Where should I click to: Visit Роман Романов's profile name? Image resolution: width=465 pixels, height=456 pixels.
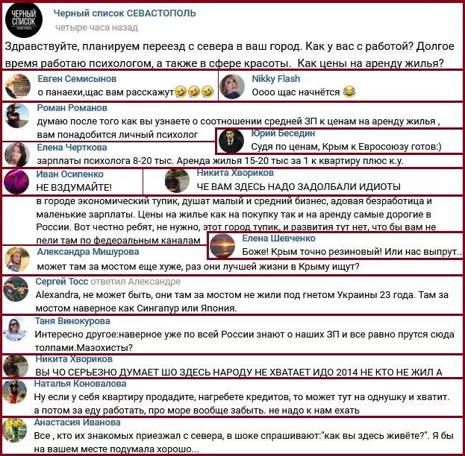coord(72,108)
